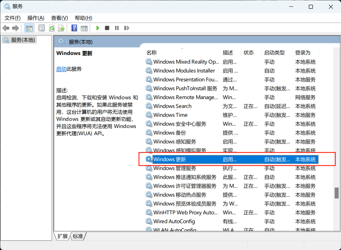Viewport: 341px width, 250px height.
Task: Select 服务(本地) in the left pane
Action: [x=22, y=40]
